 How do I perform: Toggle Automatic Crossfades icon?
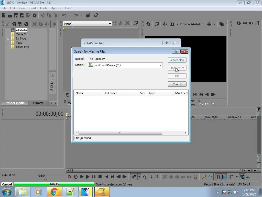click(x=224, y=177)
